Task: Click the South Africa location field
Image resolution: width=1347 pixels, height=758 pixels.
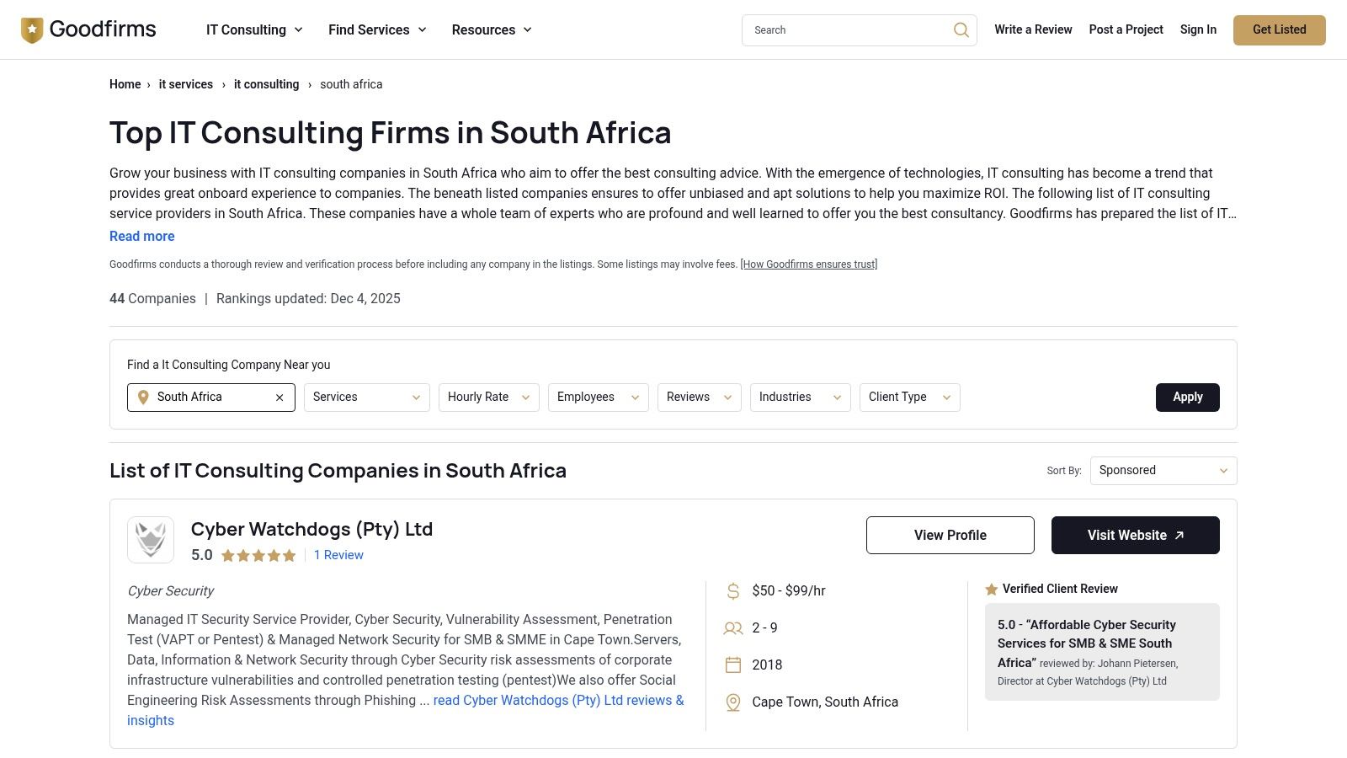Action: pos(210,398)
